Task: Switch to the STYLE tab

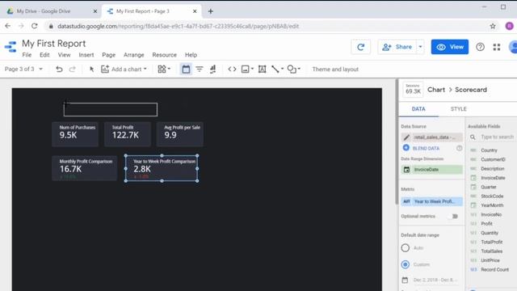Action: (458, 109)
